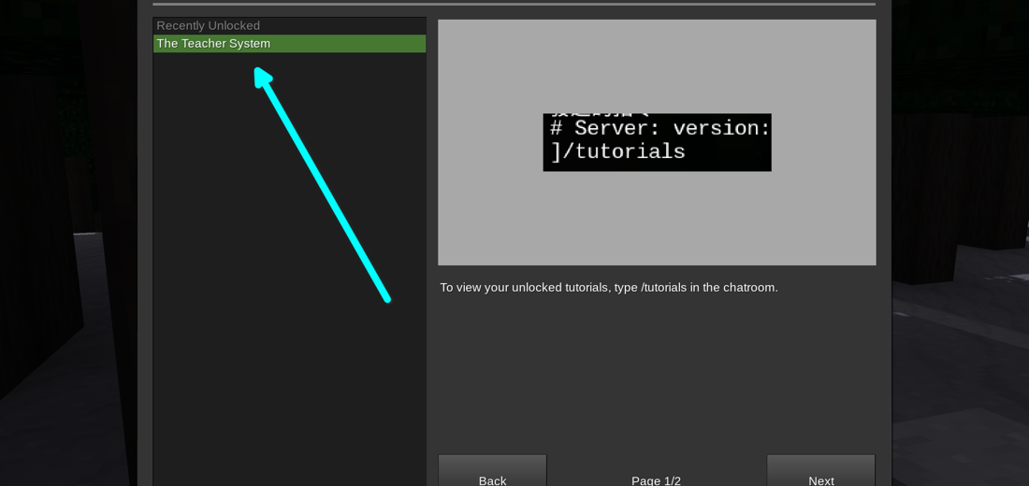Click the Next page button
1029x486 pixels.
pos(820,474)
